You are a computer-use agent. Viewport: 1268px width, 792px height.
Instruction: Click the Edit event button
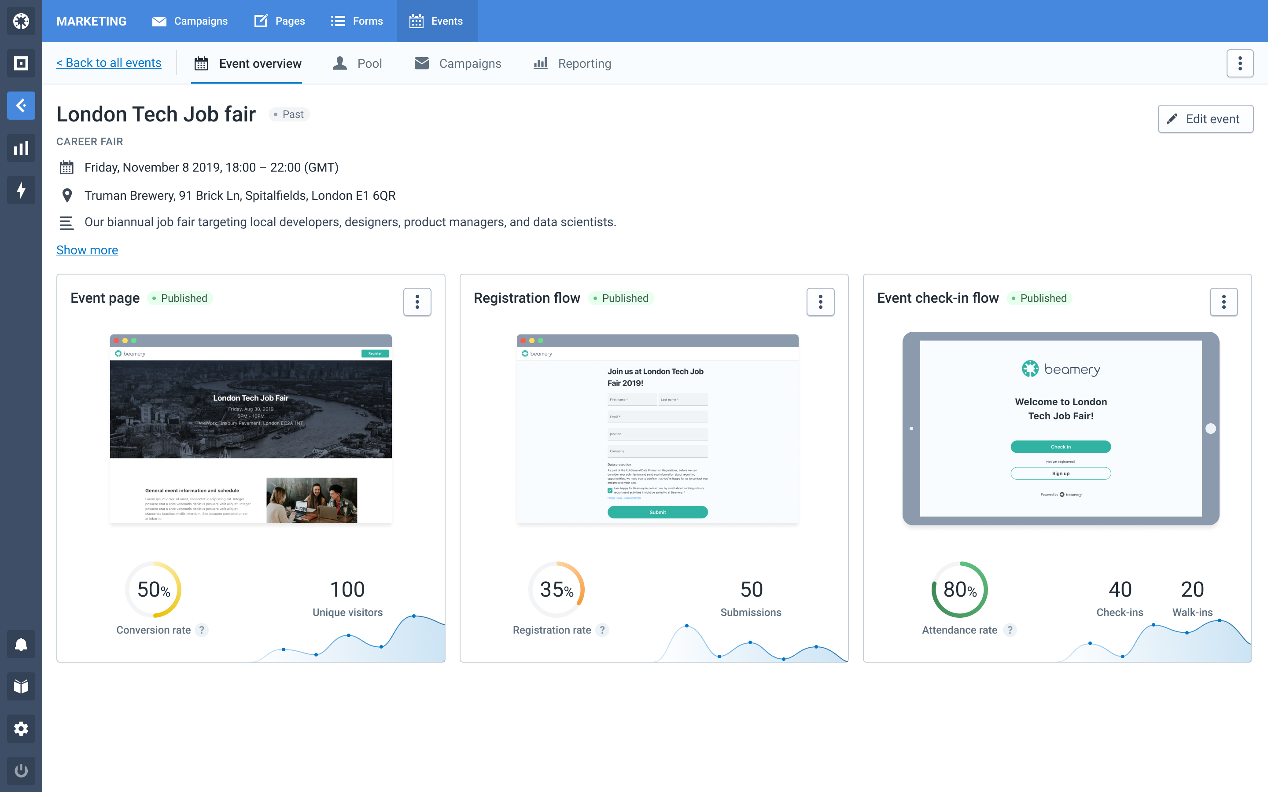point(1205,119)
